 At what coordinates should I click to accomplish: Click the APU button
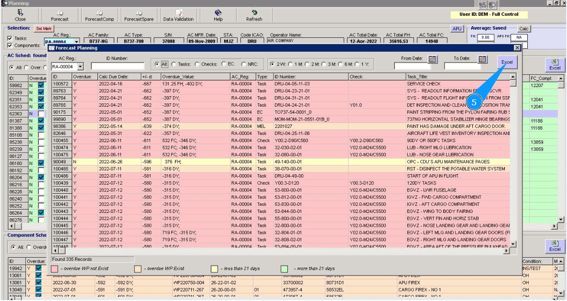click(457, 29)
